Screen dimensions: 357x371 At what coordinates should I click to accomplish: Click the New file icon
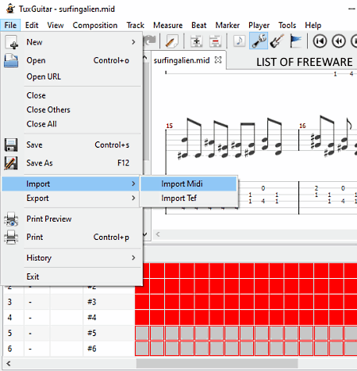click(11, 42)
